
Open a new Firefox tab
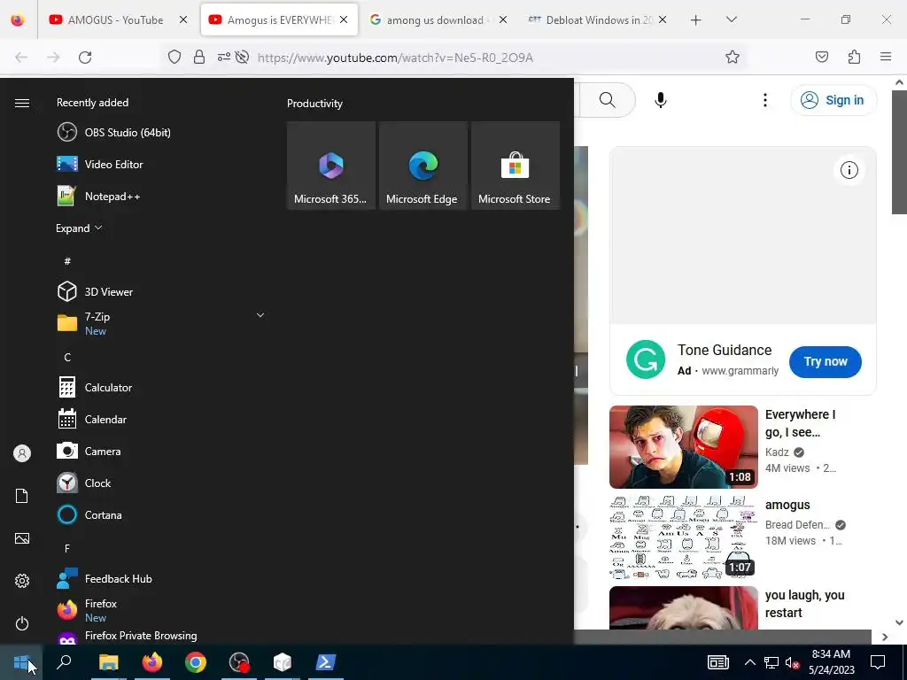pos(696,19)
